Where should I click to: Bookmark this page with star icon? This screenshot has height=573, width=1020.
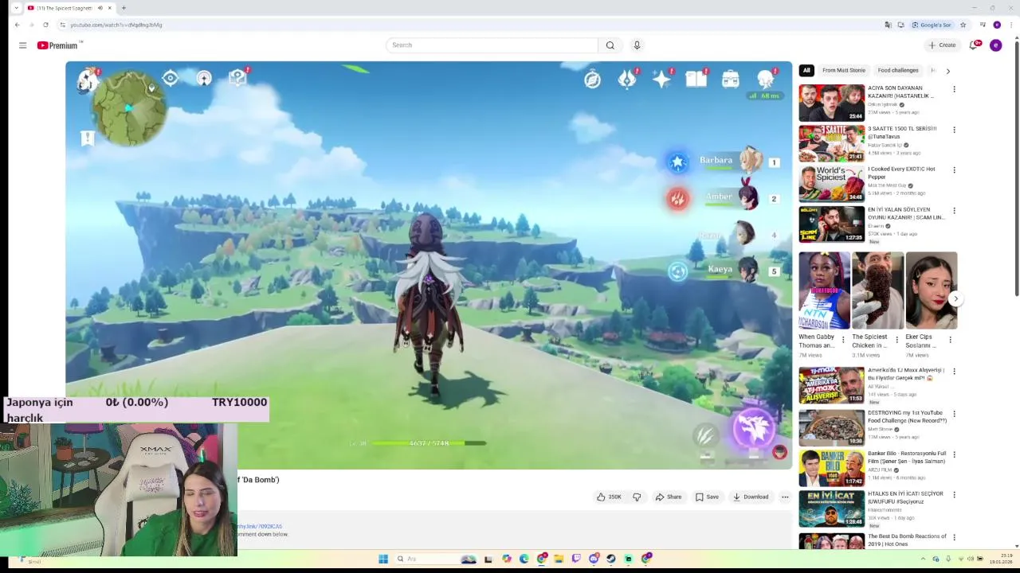pyautogui.click(x=963, y=25)
